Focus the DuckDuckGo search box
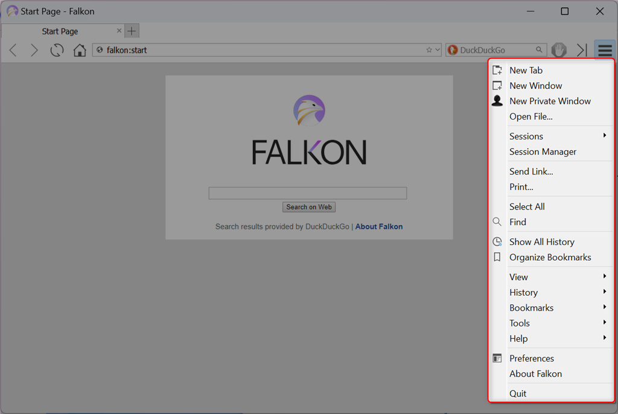The width and height of the screenshot is (618, 414). tap(497, 50)
